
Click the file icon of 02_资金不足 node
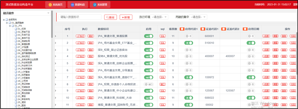click(16, 32)
